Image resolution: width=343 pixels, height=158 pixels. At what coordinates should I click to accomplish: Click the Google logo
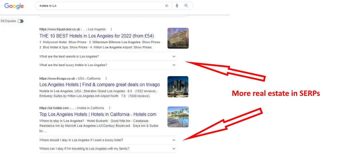14,6
